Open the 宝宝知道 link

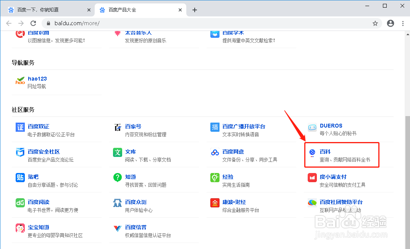(x=39, y=227)
